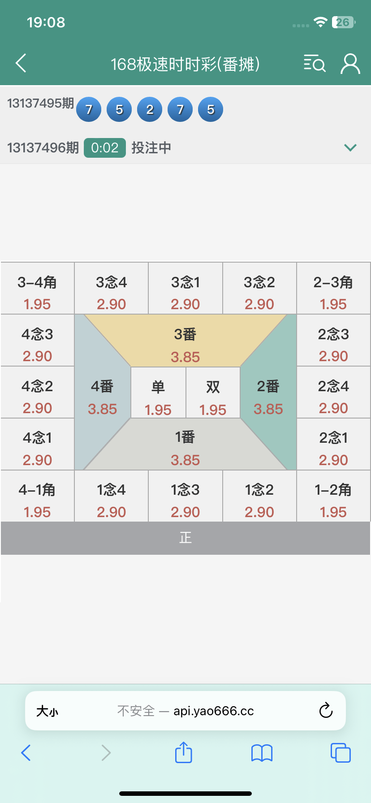371x803 pixels.
Task: Open Safari bookmarks icon
Action: tap(262, 753)
